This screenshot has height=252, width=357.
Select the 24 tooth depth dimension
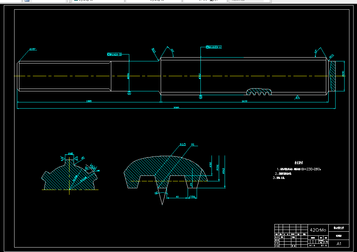[x=191, y=185]
